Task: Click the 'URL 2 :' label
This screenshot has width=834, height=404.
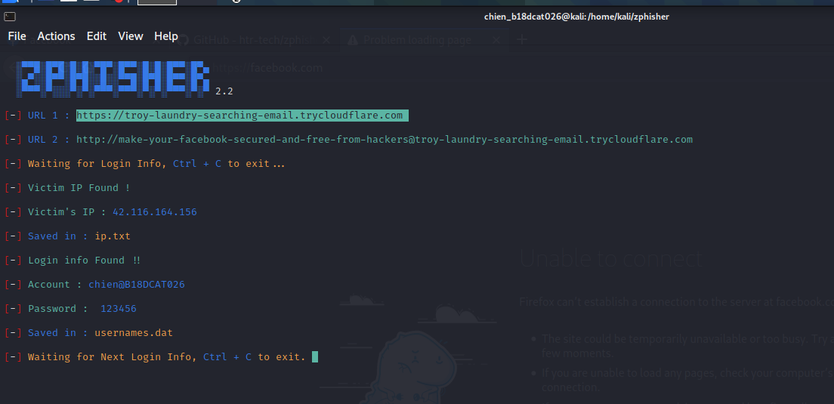Action: point(49,139)
